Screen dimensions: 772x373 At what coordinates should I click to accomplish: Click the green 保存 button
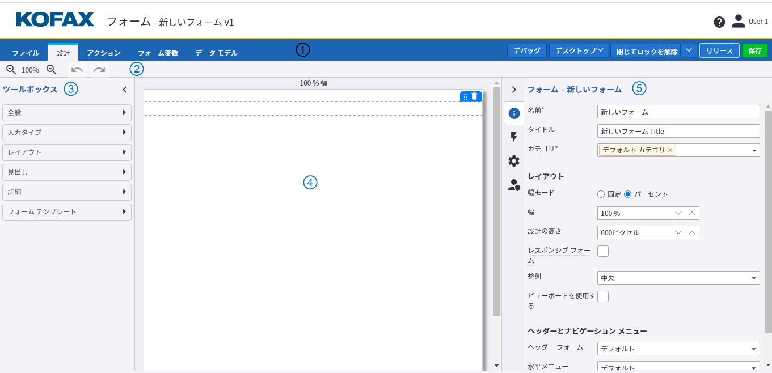(754, 50)
